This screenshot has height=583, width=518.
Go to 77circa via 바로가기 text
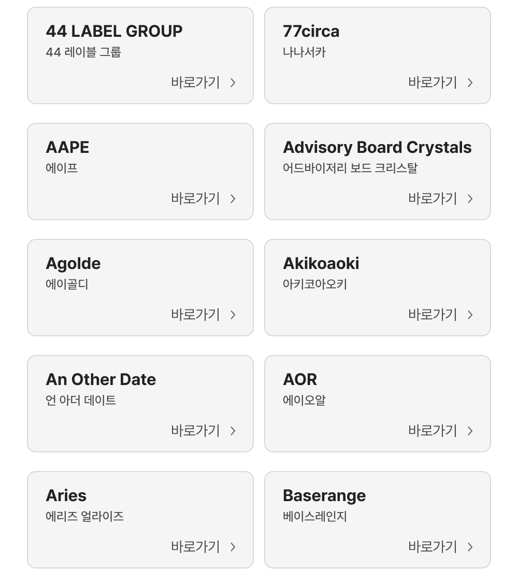tap(433, 82)
